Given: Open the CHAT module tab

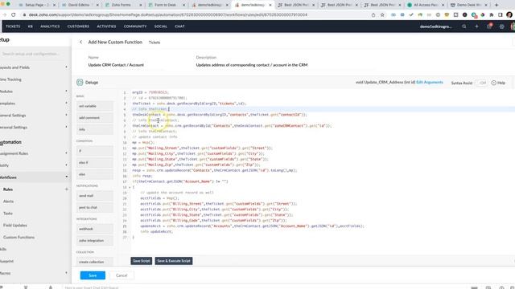Looking at the screenshot, I should click(179, 26).
